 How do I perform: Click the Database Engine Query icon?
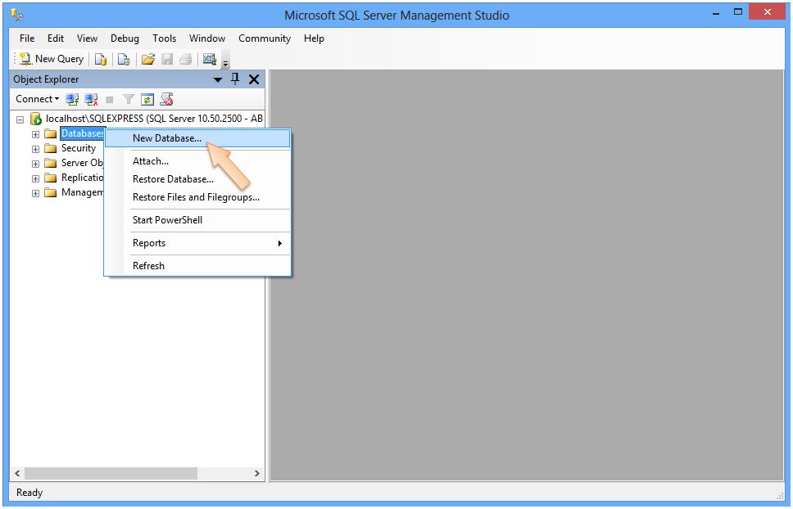point(101,60)
